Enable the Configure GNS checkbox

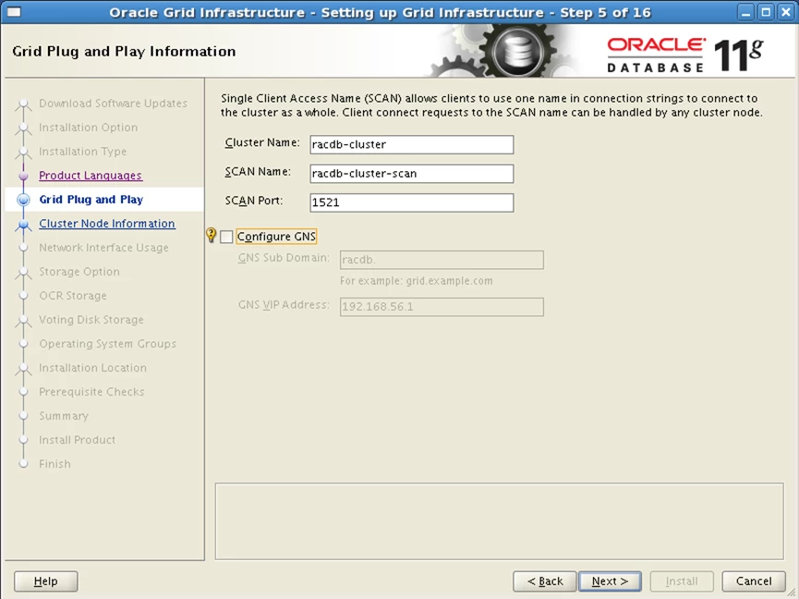(226, 237)
